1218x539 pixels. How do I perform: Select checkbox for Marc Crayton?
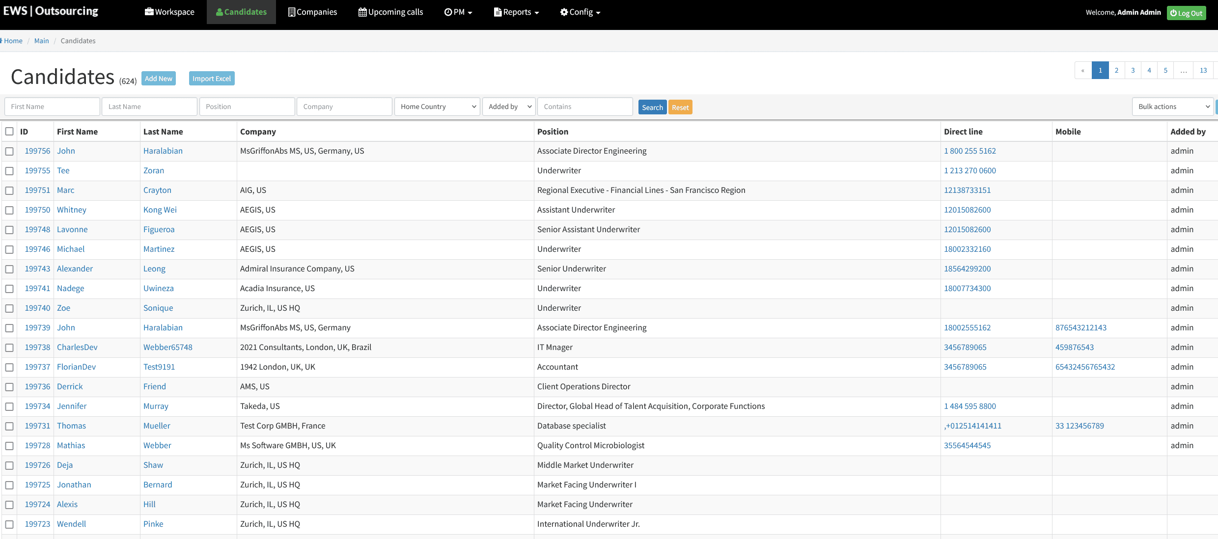9,190
